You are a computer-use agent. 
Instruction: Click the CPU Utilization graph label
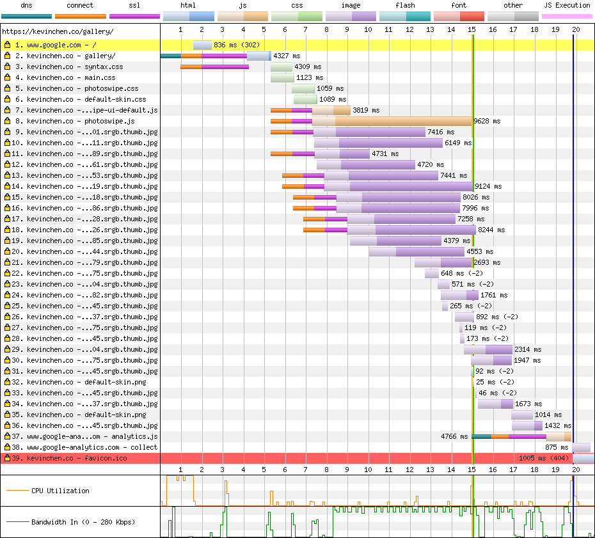[60, 491]
